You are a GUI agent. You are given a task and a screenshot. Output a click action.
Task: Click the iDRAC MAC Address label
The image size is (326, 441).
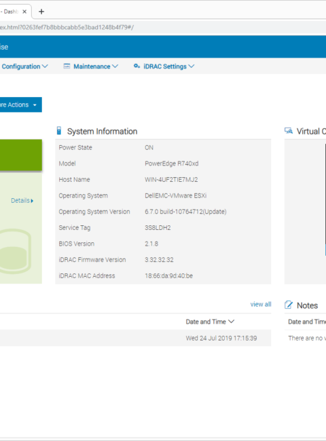[87, 276]
